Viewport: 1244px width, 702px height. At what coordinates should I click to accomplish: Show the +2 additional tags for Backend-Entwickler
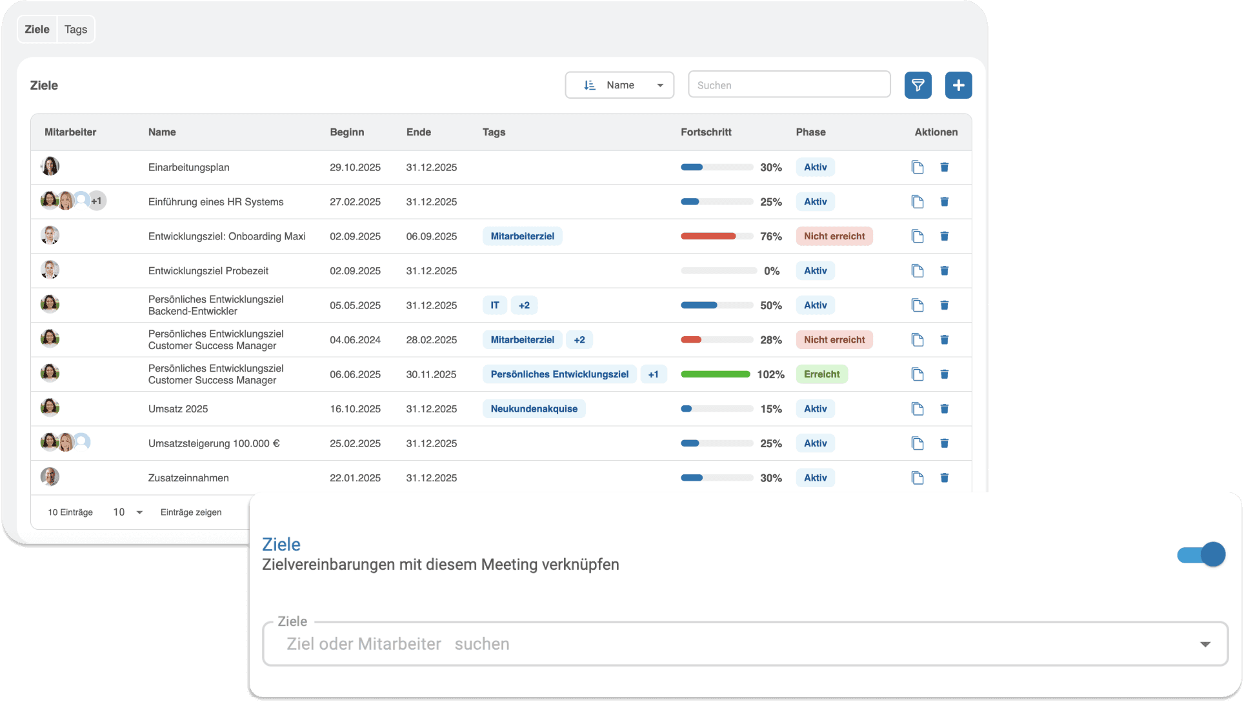pyautogui.click(x=524, y=305)
